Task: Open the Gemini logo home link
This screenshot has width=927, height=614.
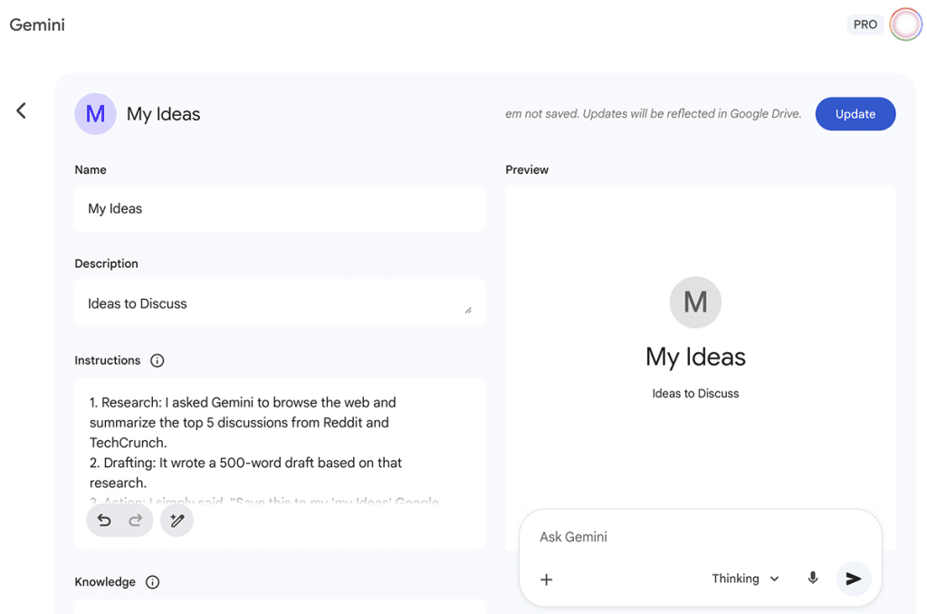Action: click(x=37, y=24)
